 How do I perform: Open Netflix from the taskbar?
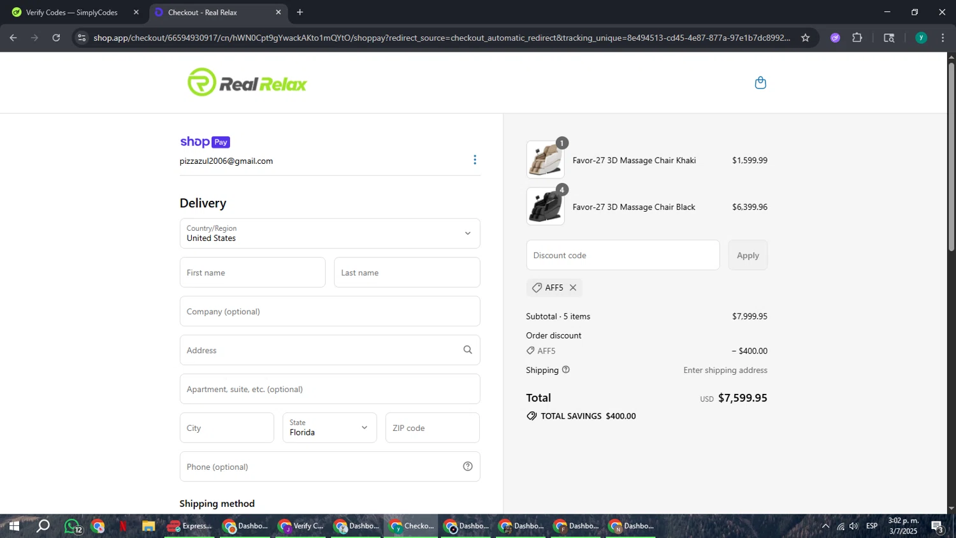pos(123,527)
